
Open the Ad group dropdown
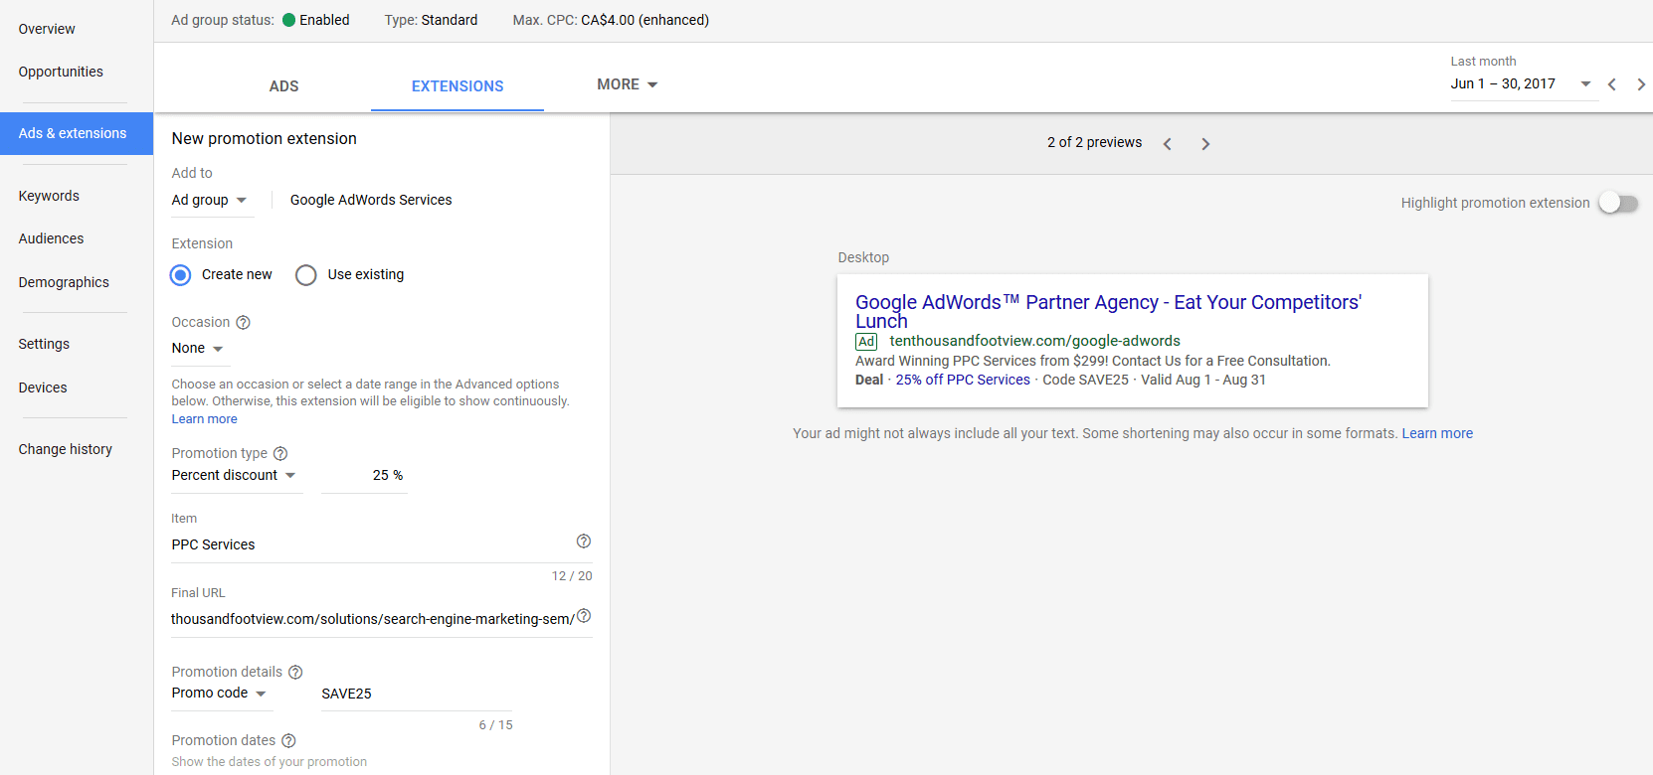click(x=210, y=200)
